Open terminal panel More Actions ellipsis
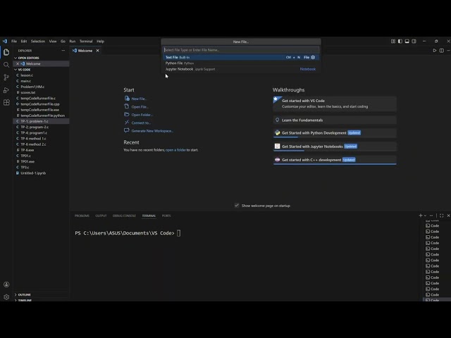451x338 pixels. click(x=431, y=215)
